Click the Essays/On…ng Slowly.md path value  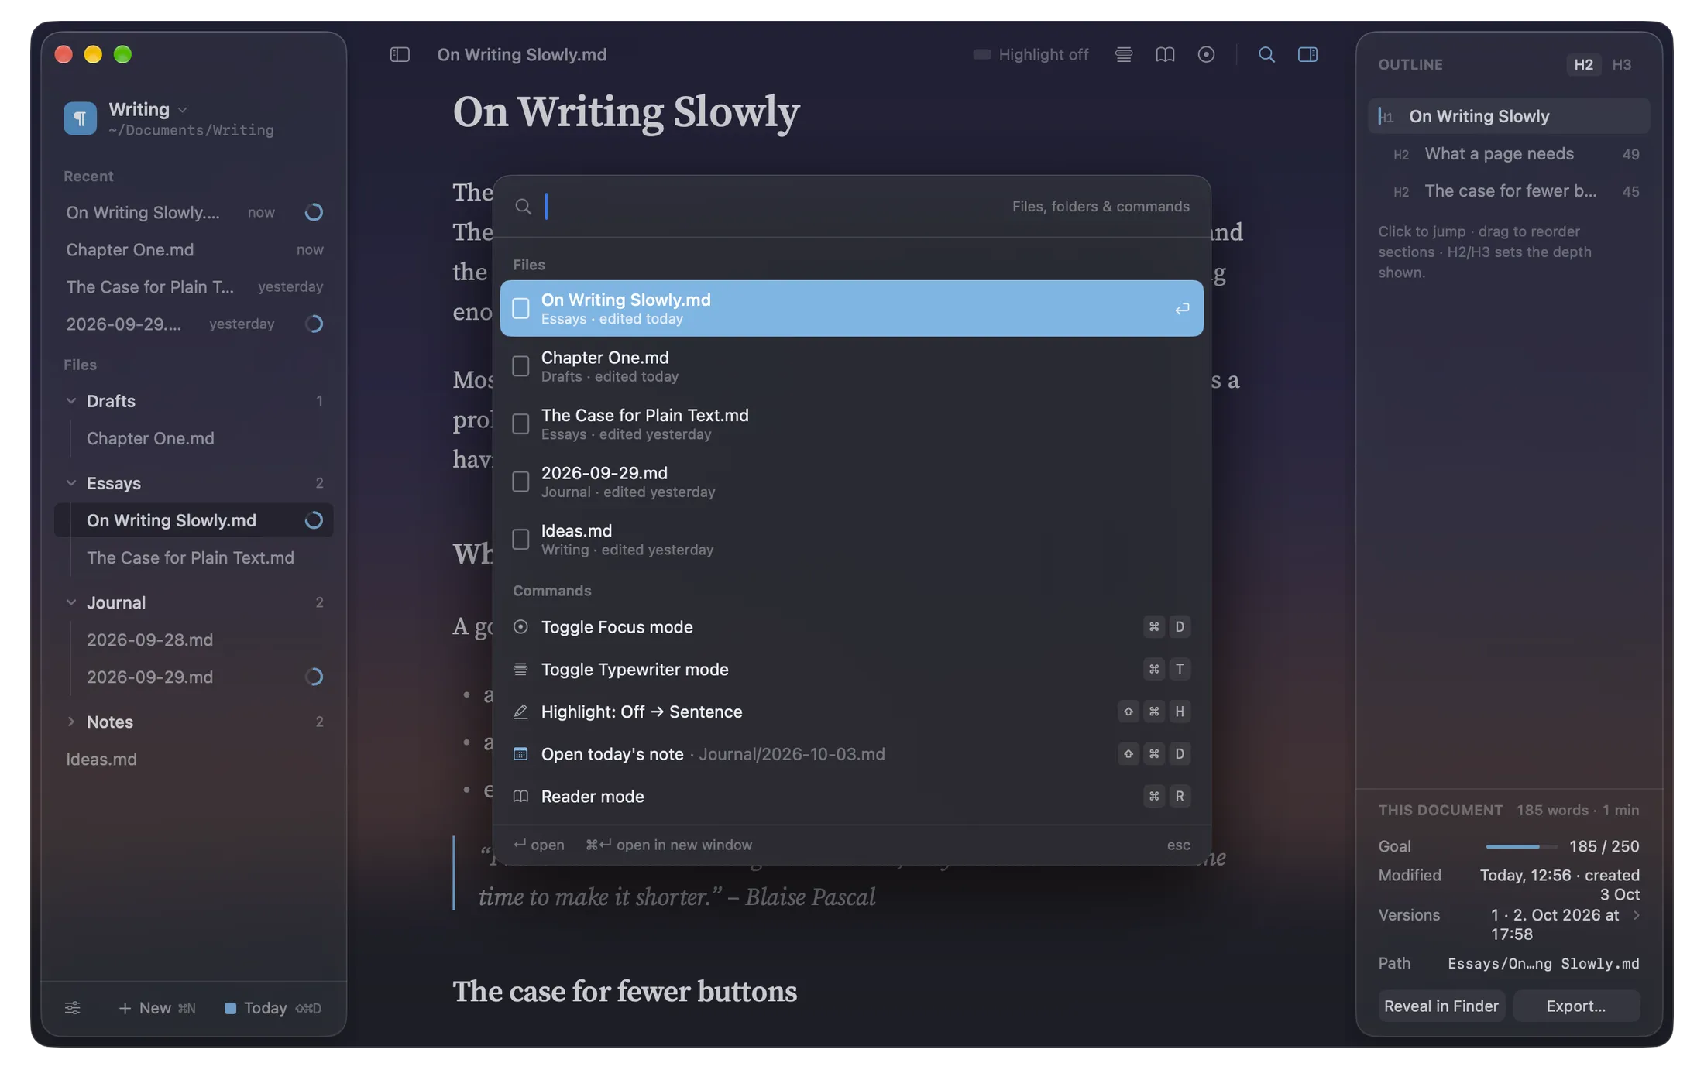1543,963
